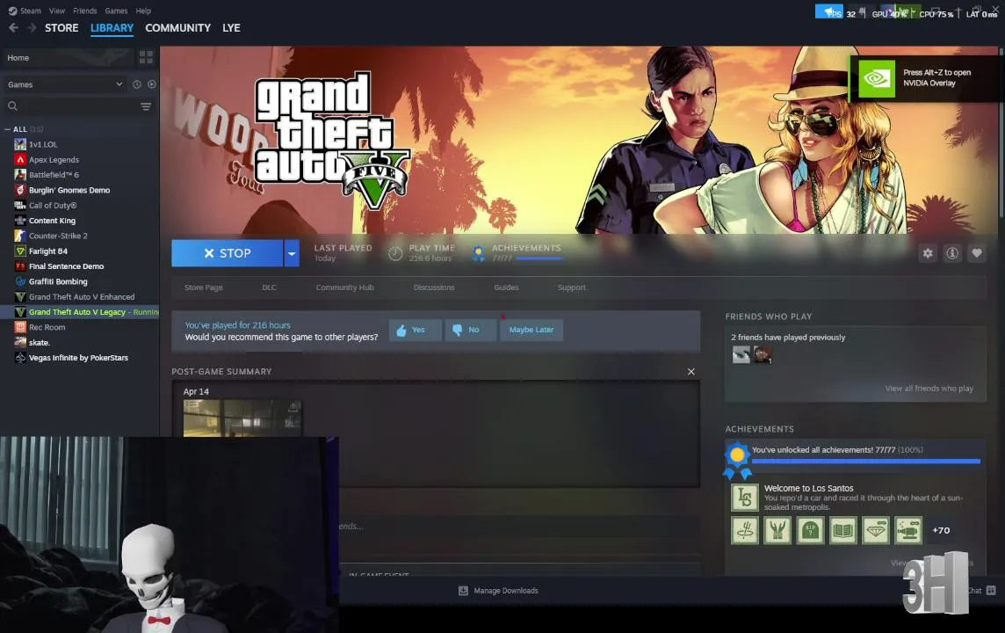Viewport: 1005px width, 633px height.
Task: Click the thumbs-down No button
Action: [x=470, y=330]
